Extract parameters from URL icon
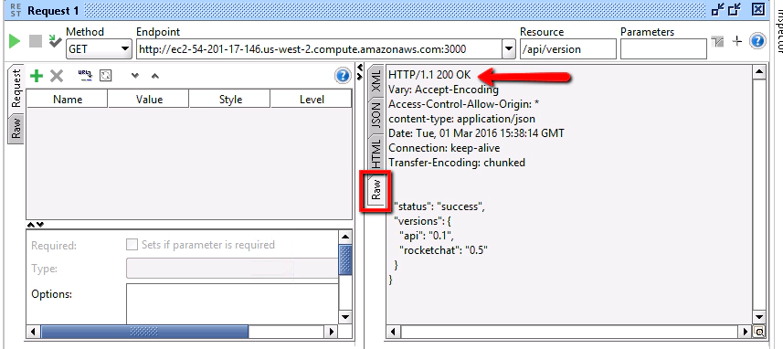This screenshot has height=349, width=783. (85, 76)
